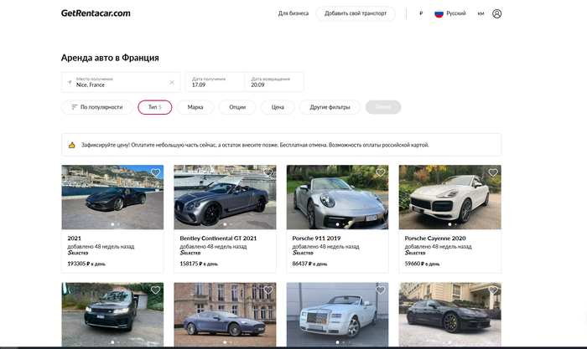Clear the Nice, France pickup location
Image resolution: width=587 pixels, height=349 pixels.
coord(172,82)
